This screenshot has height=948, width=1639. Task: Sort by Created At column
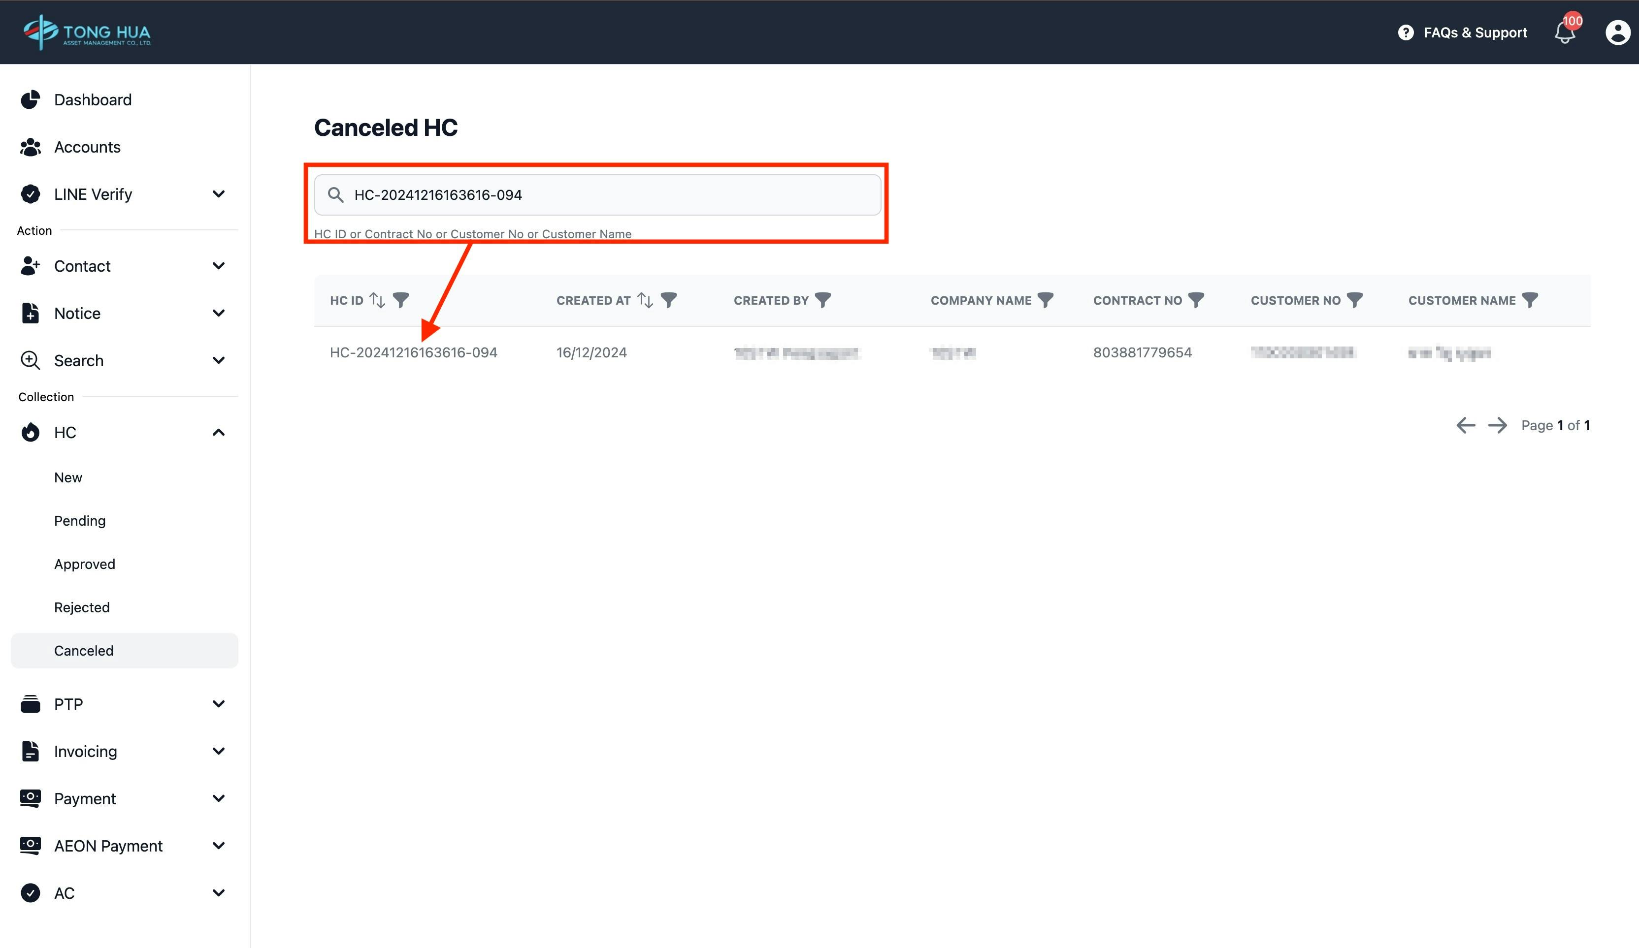point(645,300)
